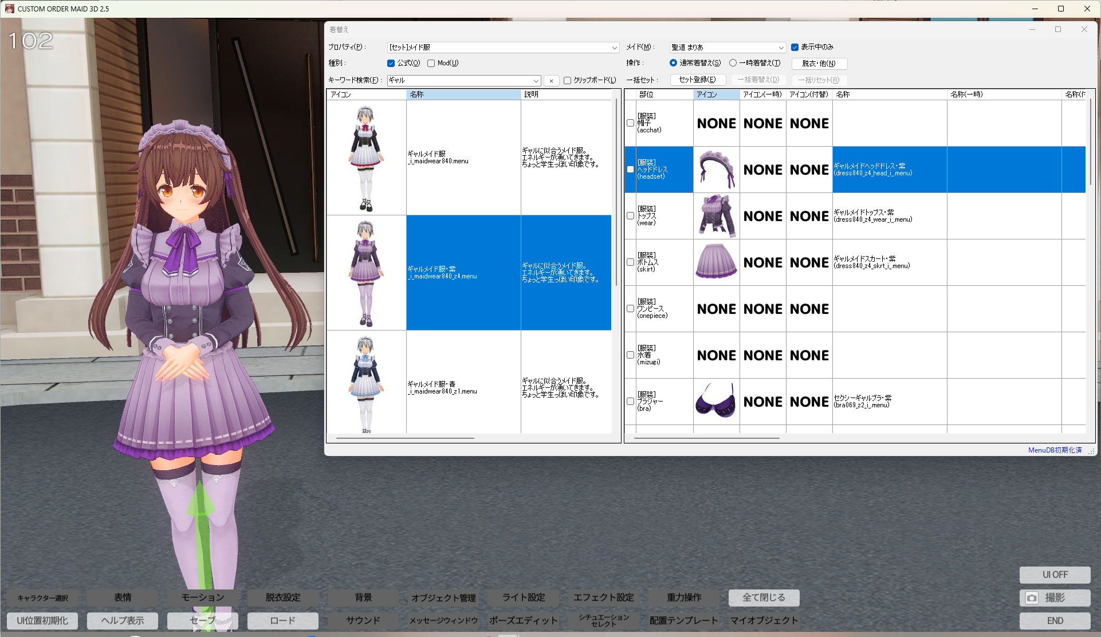Expand the プロパティ dropdown

614,48
